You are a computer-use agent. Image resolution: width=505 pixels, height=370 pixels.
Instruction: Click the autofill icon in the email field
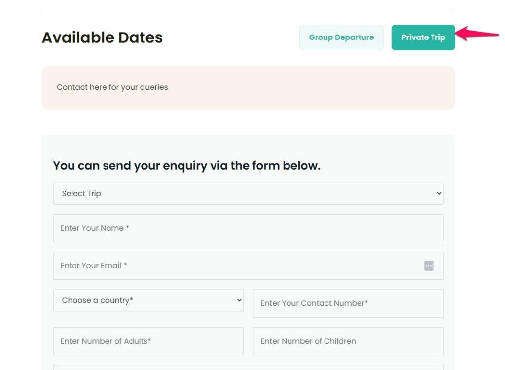(x=429, y=266)
